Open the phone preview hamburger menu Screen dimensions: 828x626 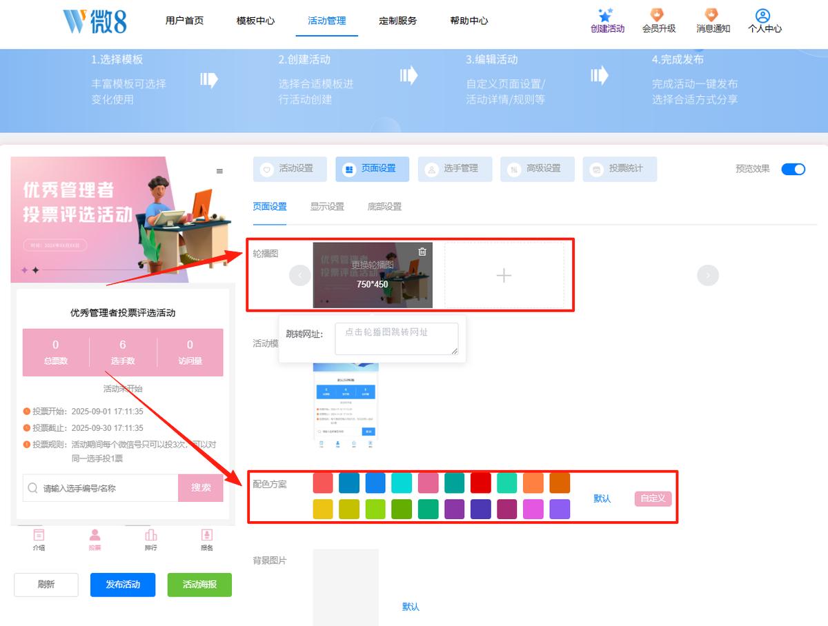tap(219, 171)
